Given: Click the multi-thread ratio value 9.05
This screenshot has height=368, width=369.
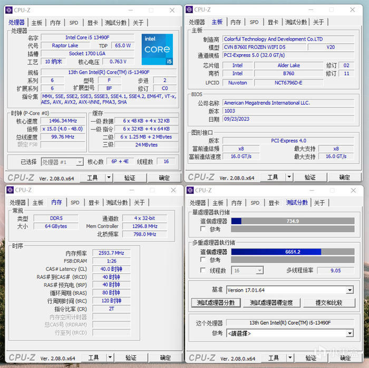Looking at the screenshot, I should point(336,271).
